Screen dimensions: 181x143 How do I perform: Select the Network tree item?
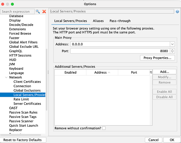point(16,77)
